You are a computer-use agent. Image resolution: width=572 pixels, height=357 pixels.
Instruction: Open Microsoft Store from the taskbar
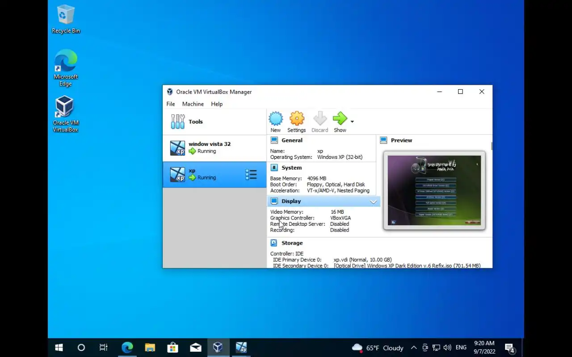pyautogui.click(x=172, y=348)
